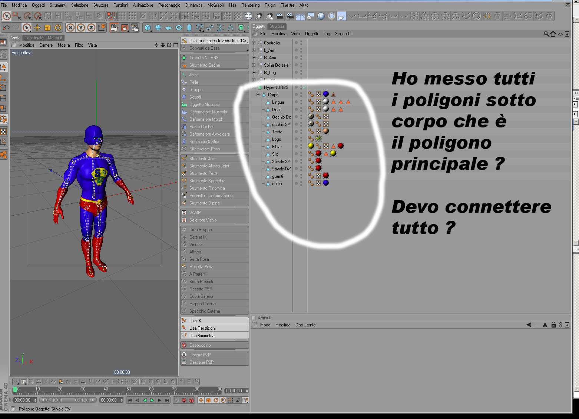Click Strumento Specchia button
579x419 pixels.
coord(215,181)
